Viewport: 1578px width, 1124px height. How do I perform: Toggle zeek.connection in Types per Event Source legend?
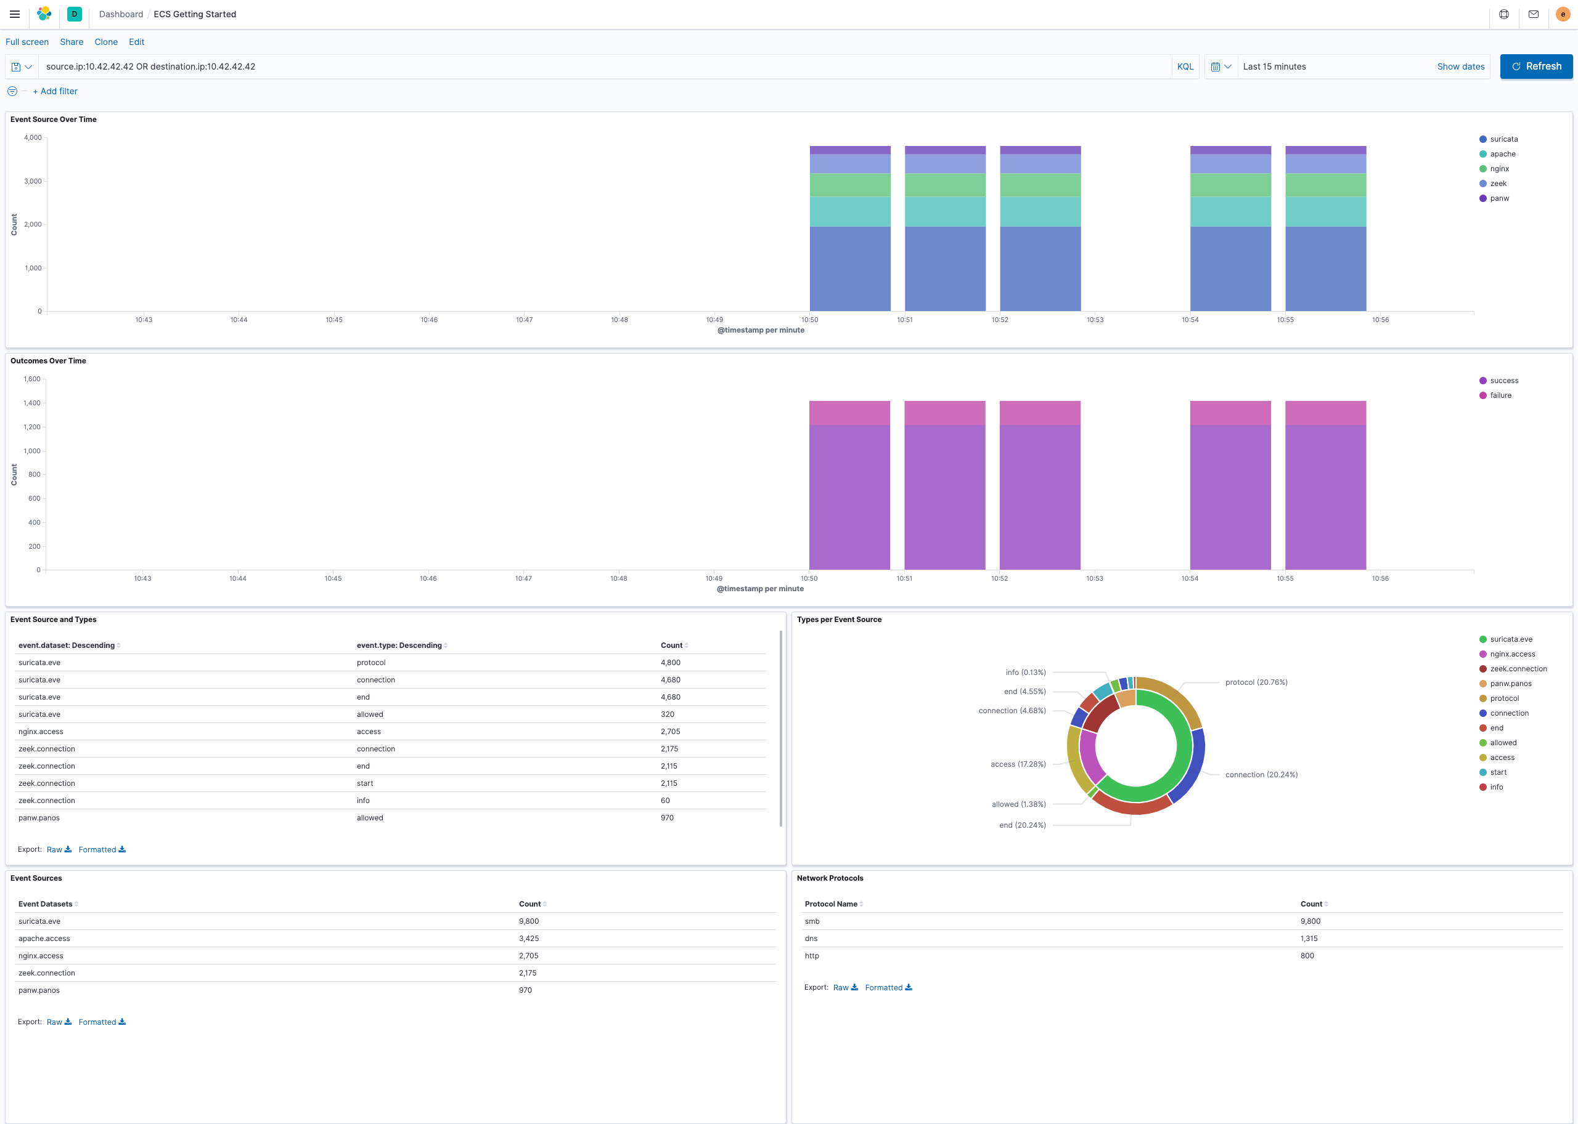(x=1518, y=669)
